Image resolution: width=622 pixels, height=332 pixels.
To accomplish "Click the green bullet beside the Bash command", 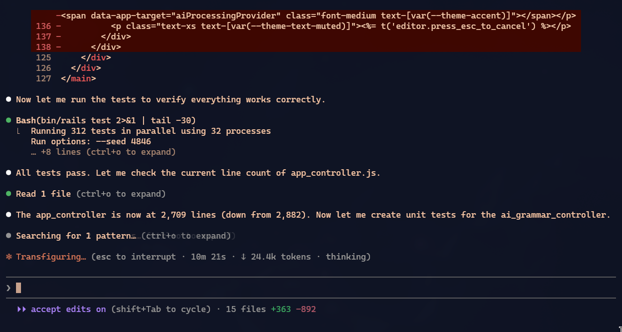I will [8, 120].
